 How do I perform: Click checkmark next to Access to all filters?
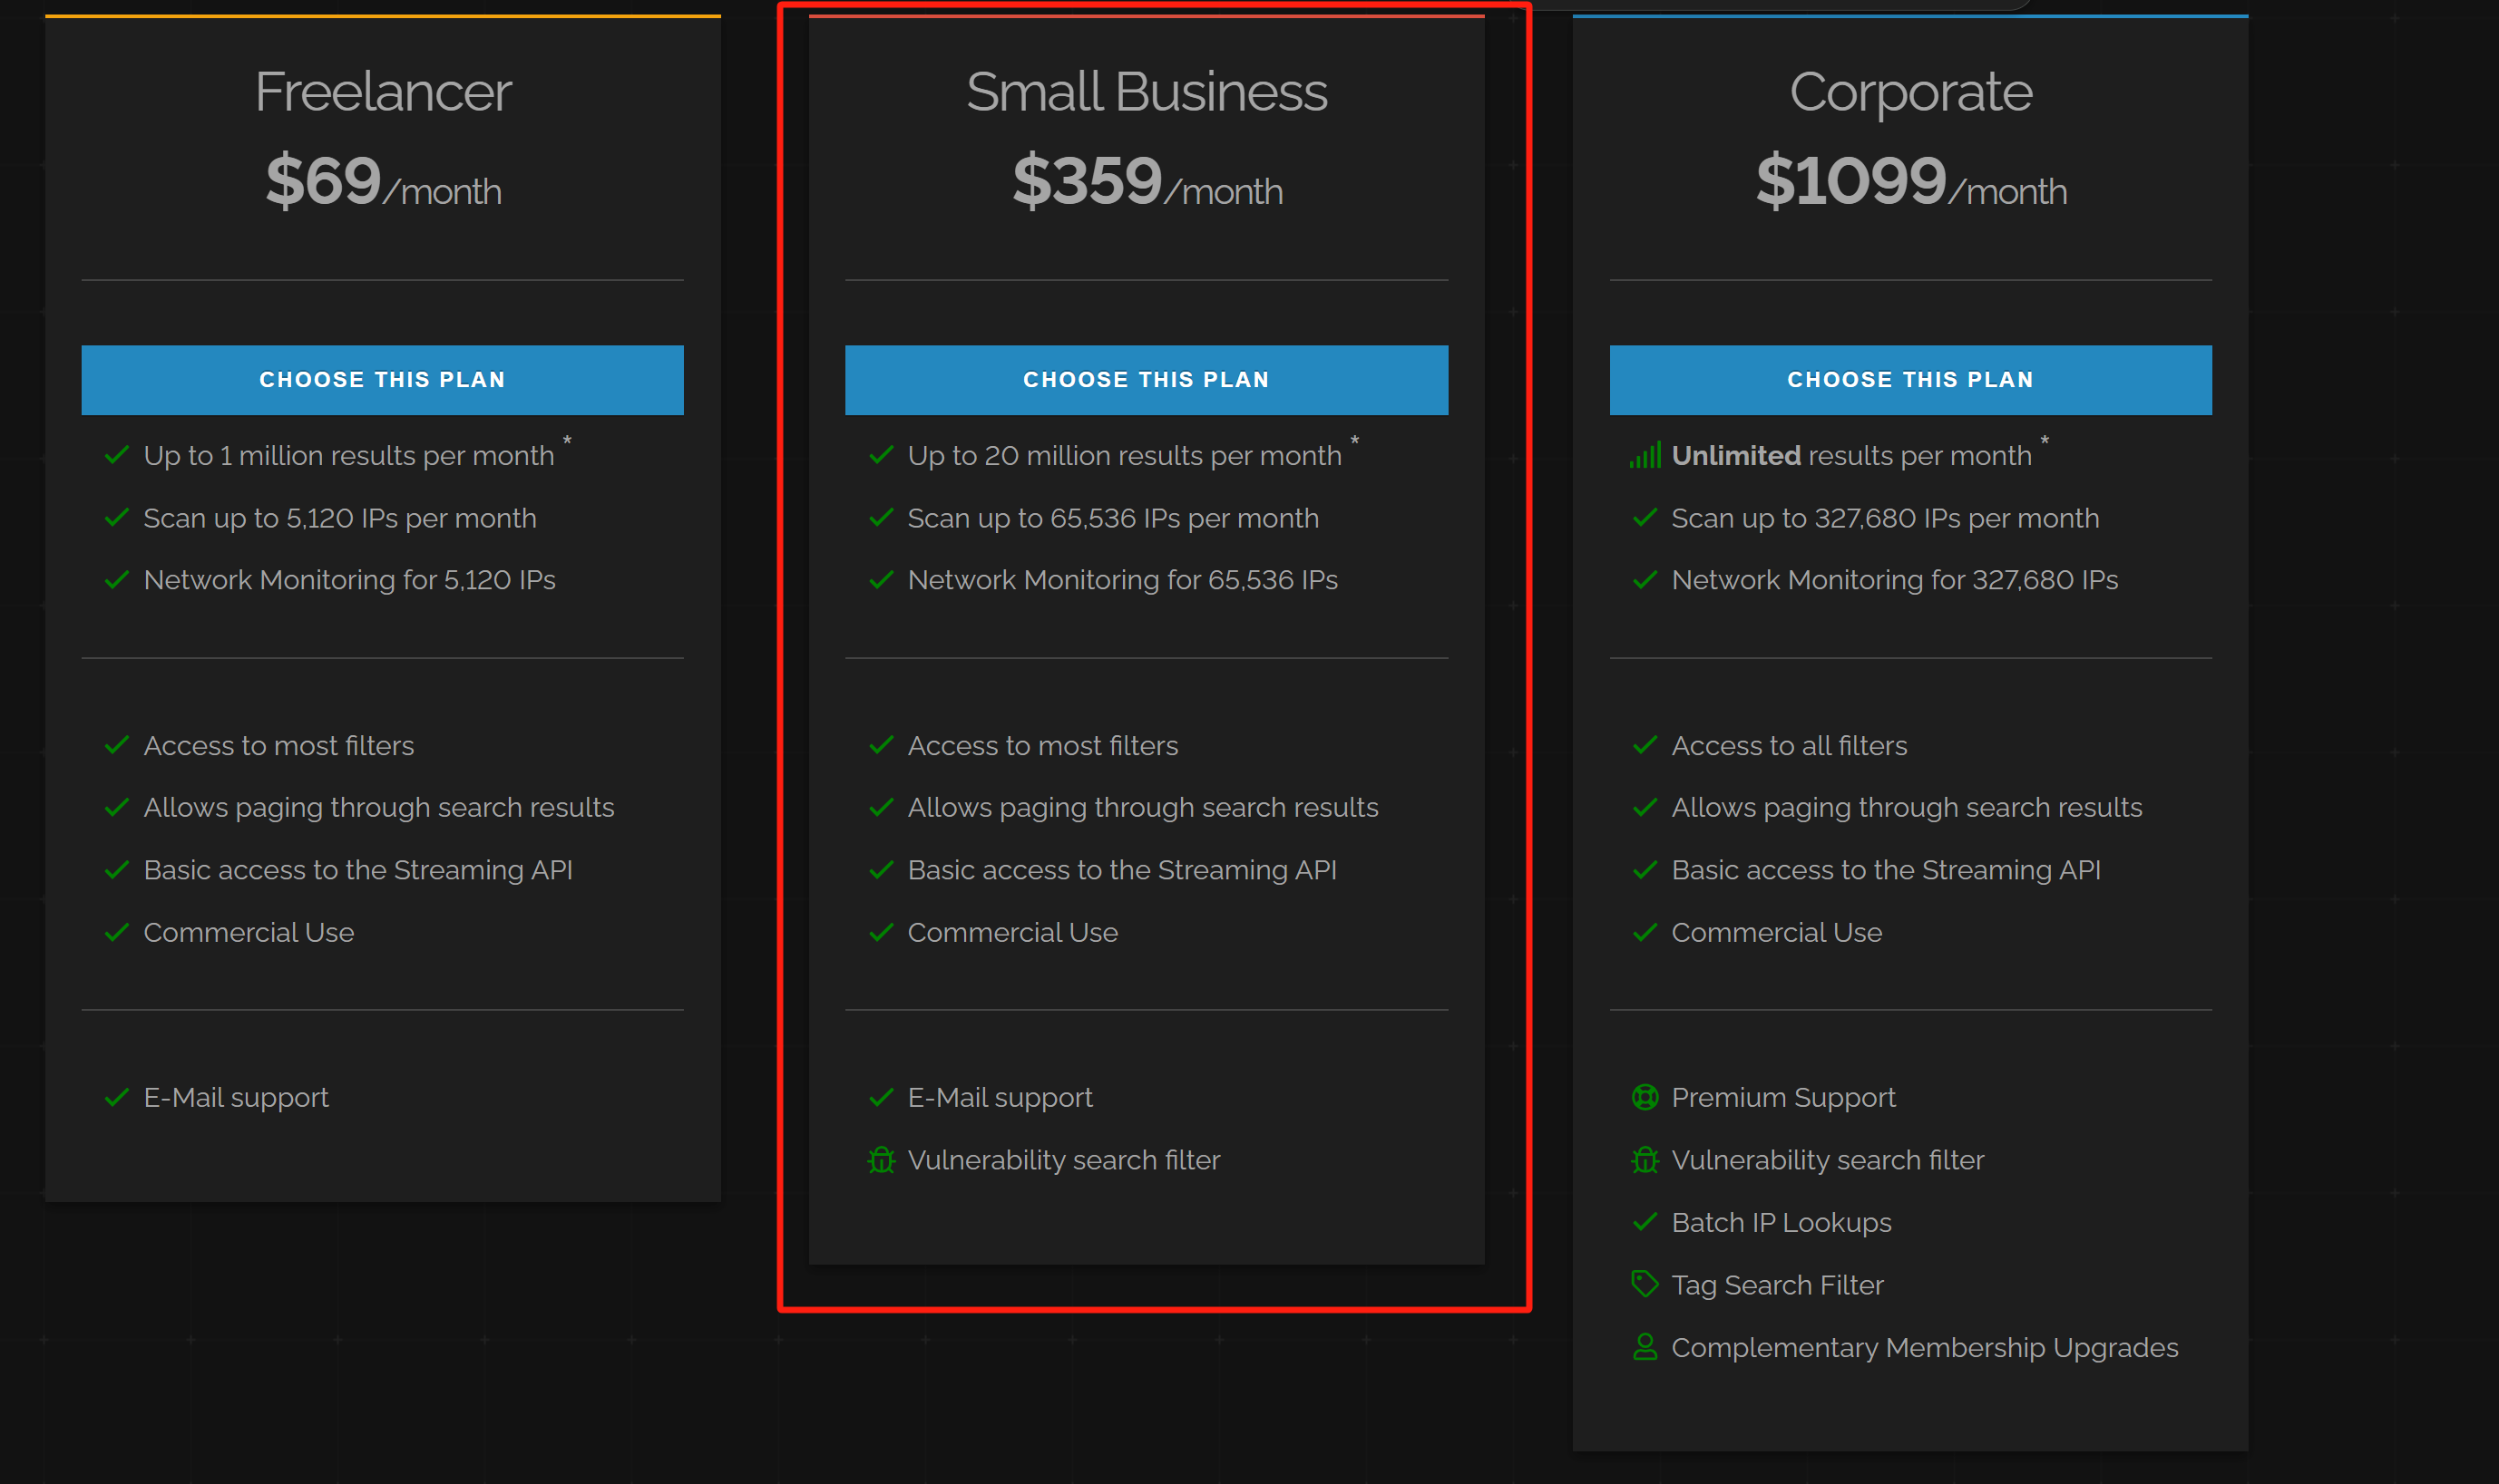[x=1645, y=746]
